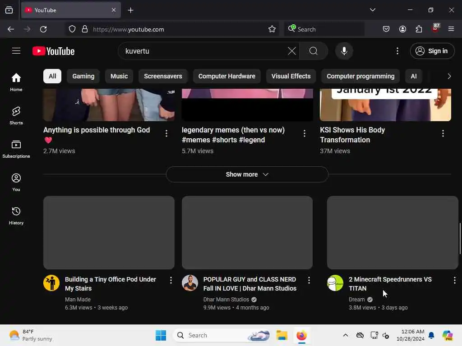This screenshot has width=462, height=346.
Task: Open Building a Tiny Office Pod title
Action: pyautogui.click(x=111, y=284)
